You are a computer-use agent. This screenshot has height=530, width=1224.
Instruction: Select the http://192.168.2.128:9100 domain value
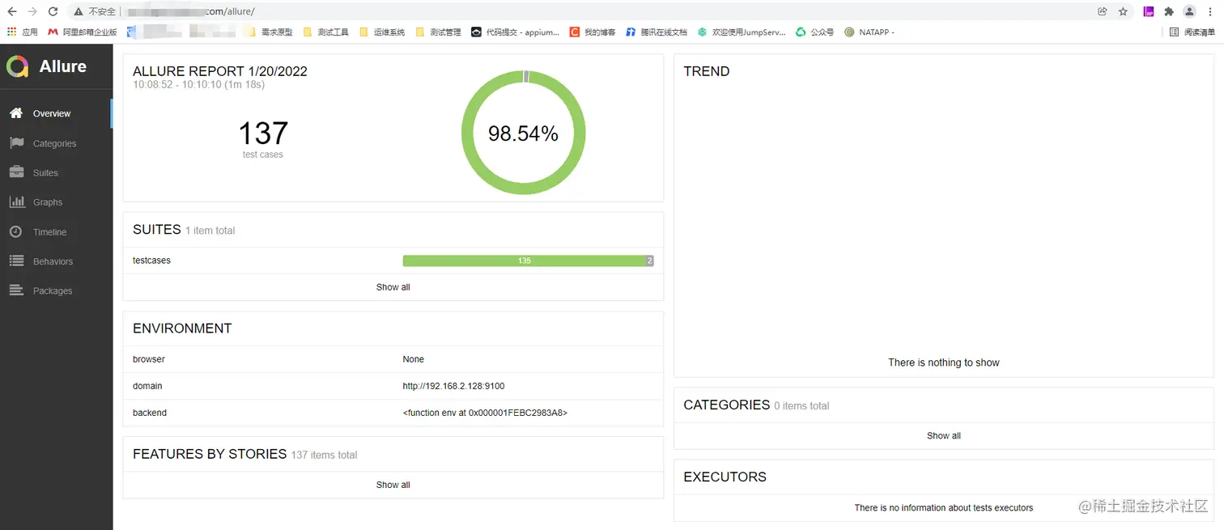pyautogui.click(x=453, y=386)
